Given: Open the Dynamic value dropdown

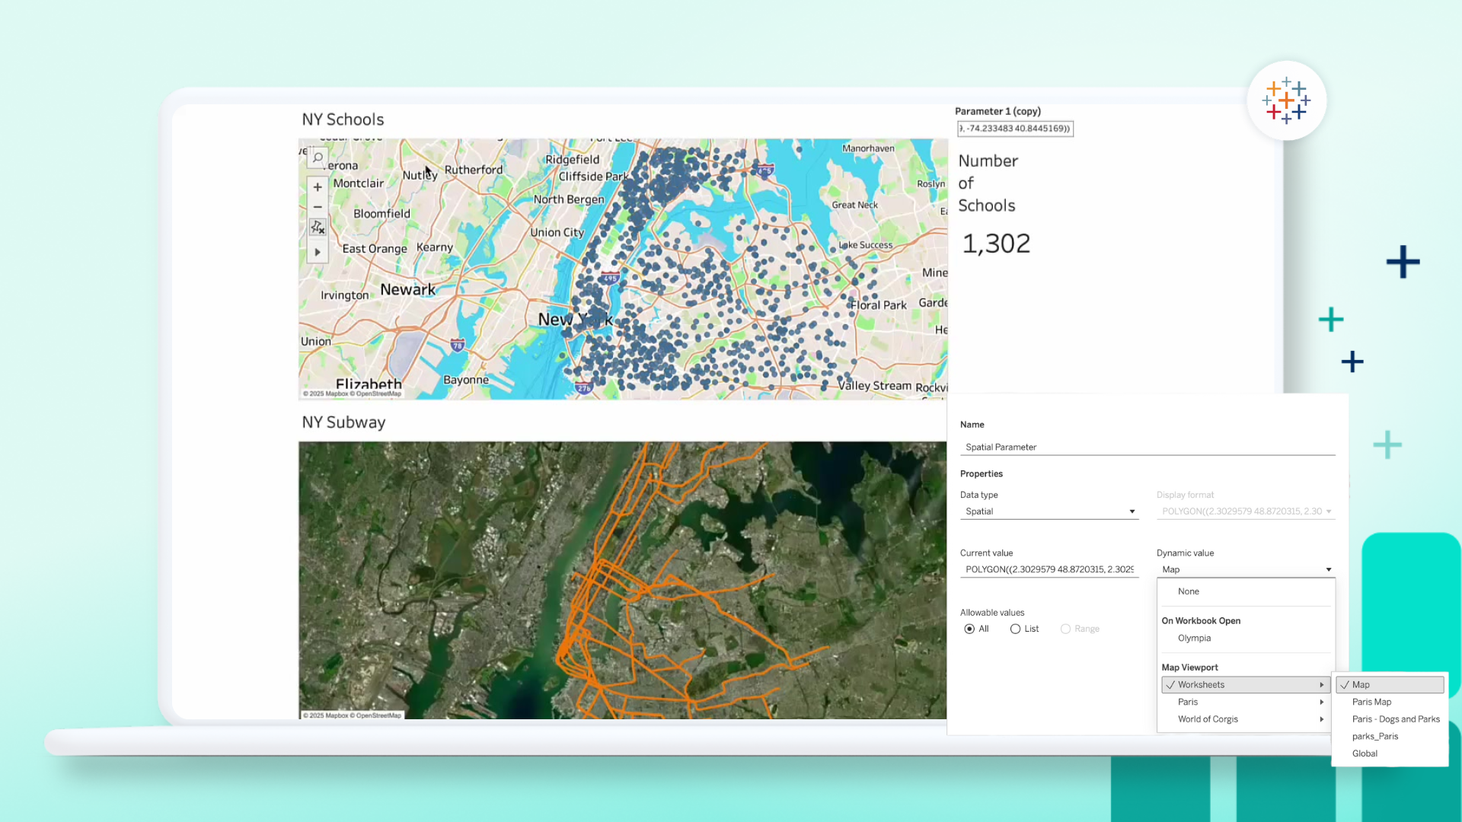Looking at the screenshot, I should coord(1245,569).
